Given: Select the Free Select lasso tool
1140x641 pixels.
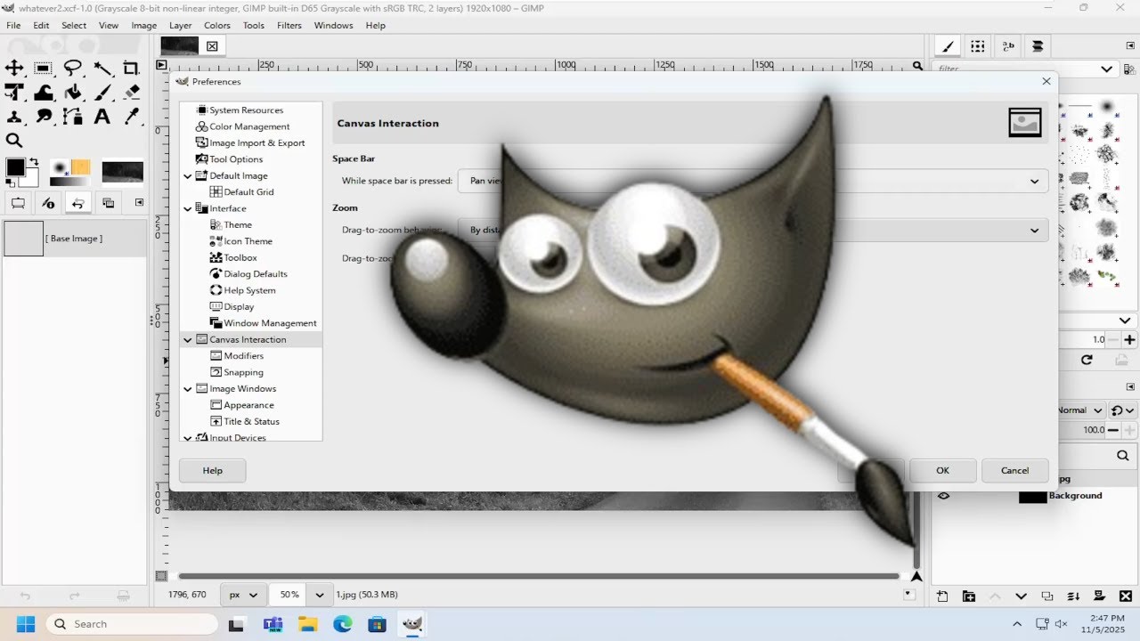Looking at the screenshot, I should 73,68.
